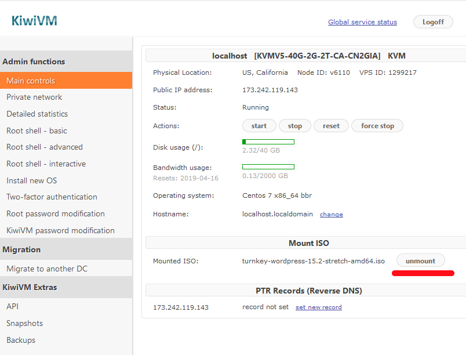
Task: Go to Detailed statistics
Action: 37,114
